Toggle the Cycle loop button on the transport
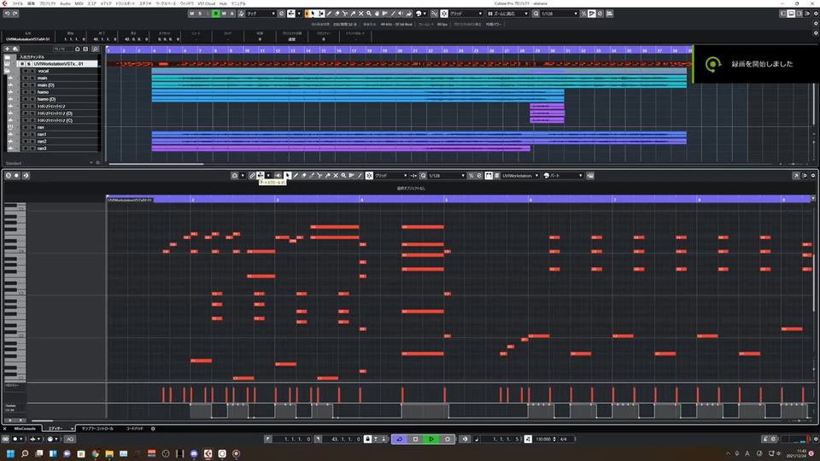The height and width of the screenshot is (461, 820). [x=400, y=439]
